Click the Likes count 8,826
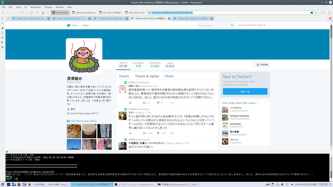The width and height of the screenshot is (333, 187). click(170, 65)
